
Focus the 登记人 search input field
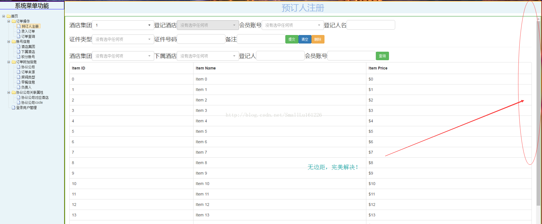click(280, 56)
